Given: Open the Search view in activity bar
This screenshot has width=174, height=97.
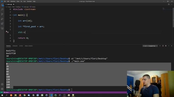Looking at the screenshot, I should [2, 9].
